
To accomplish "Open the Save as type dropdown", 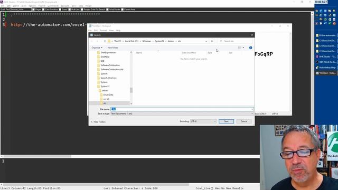I will (x=182, y=114).
